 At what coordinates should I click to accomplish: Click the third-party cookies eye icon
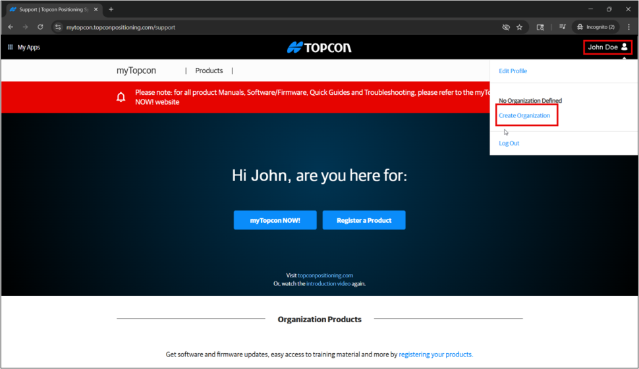pos(505,27)
